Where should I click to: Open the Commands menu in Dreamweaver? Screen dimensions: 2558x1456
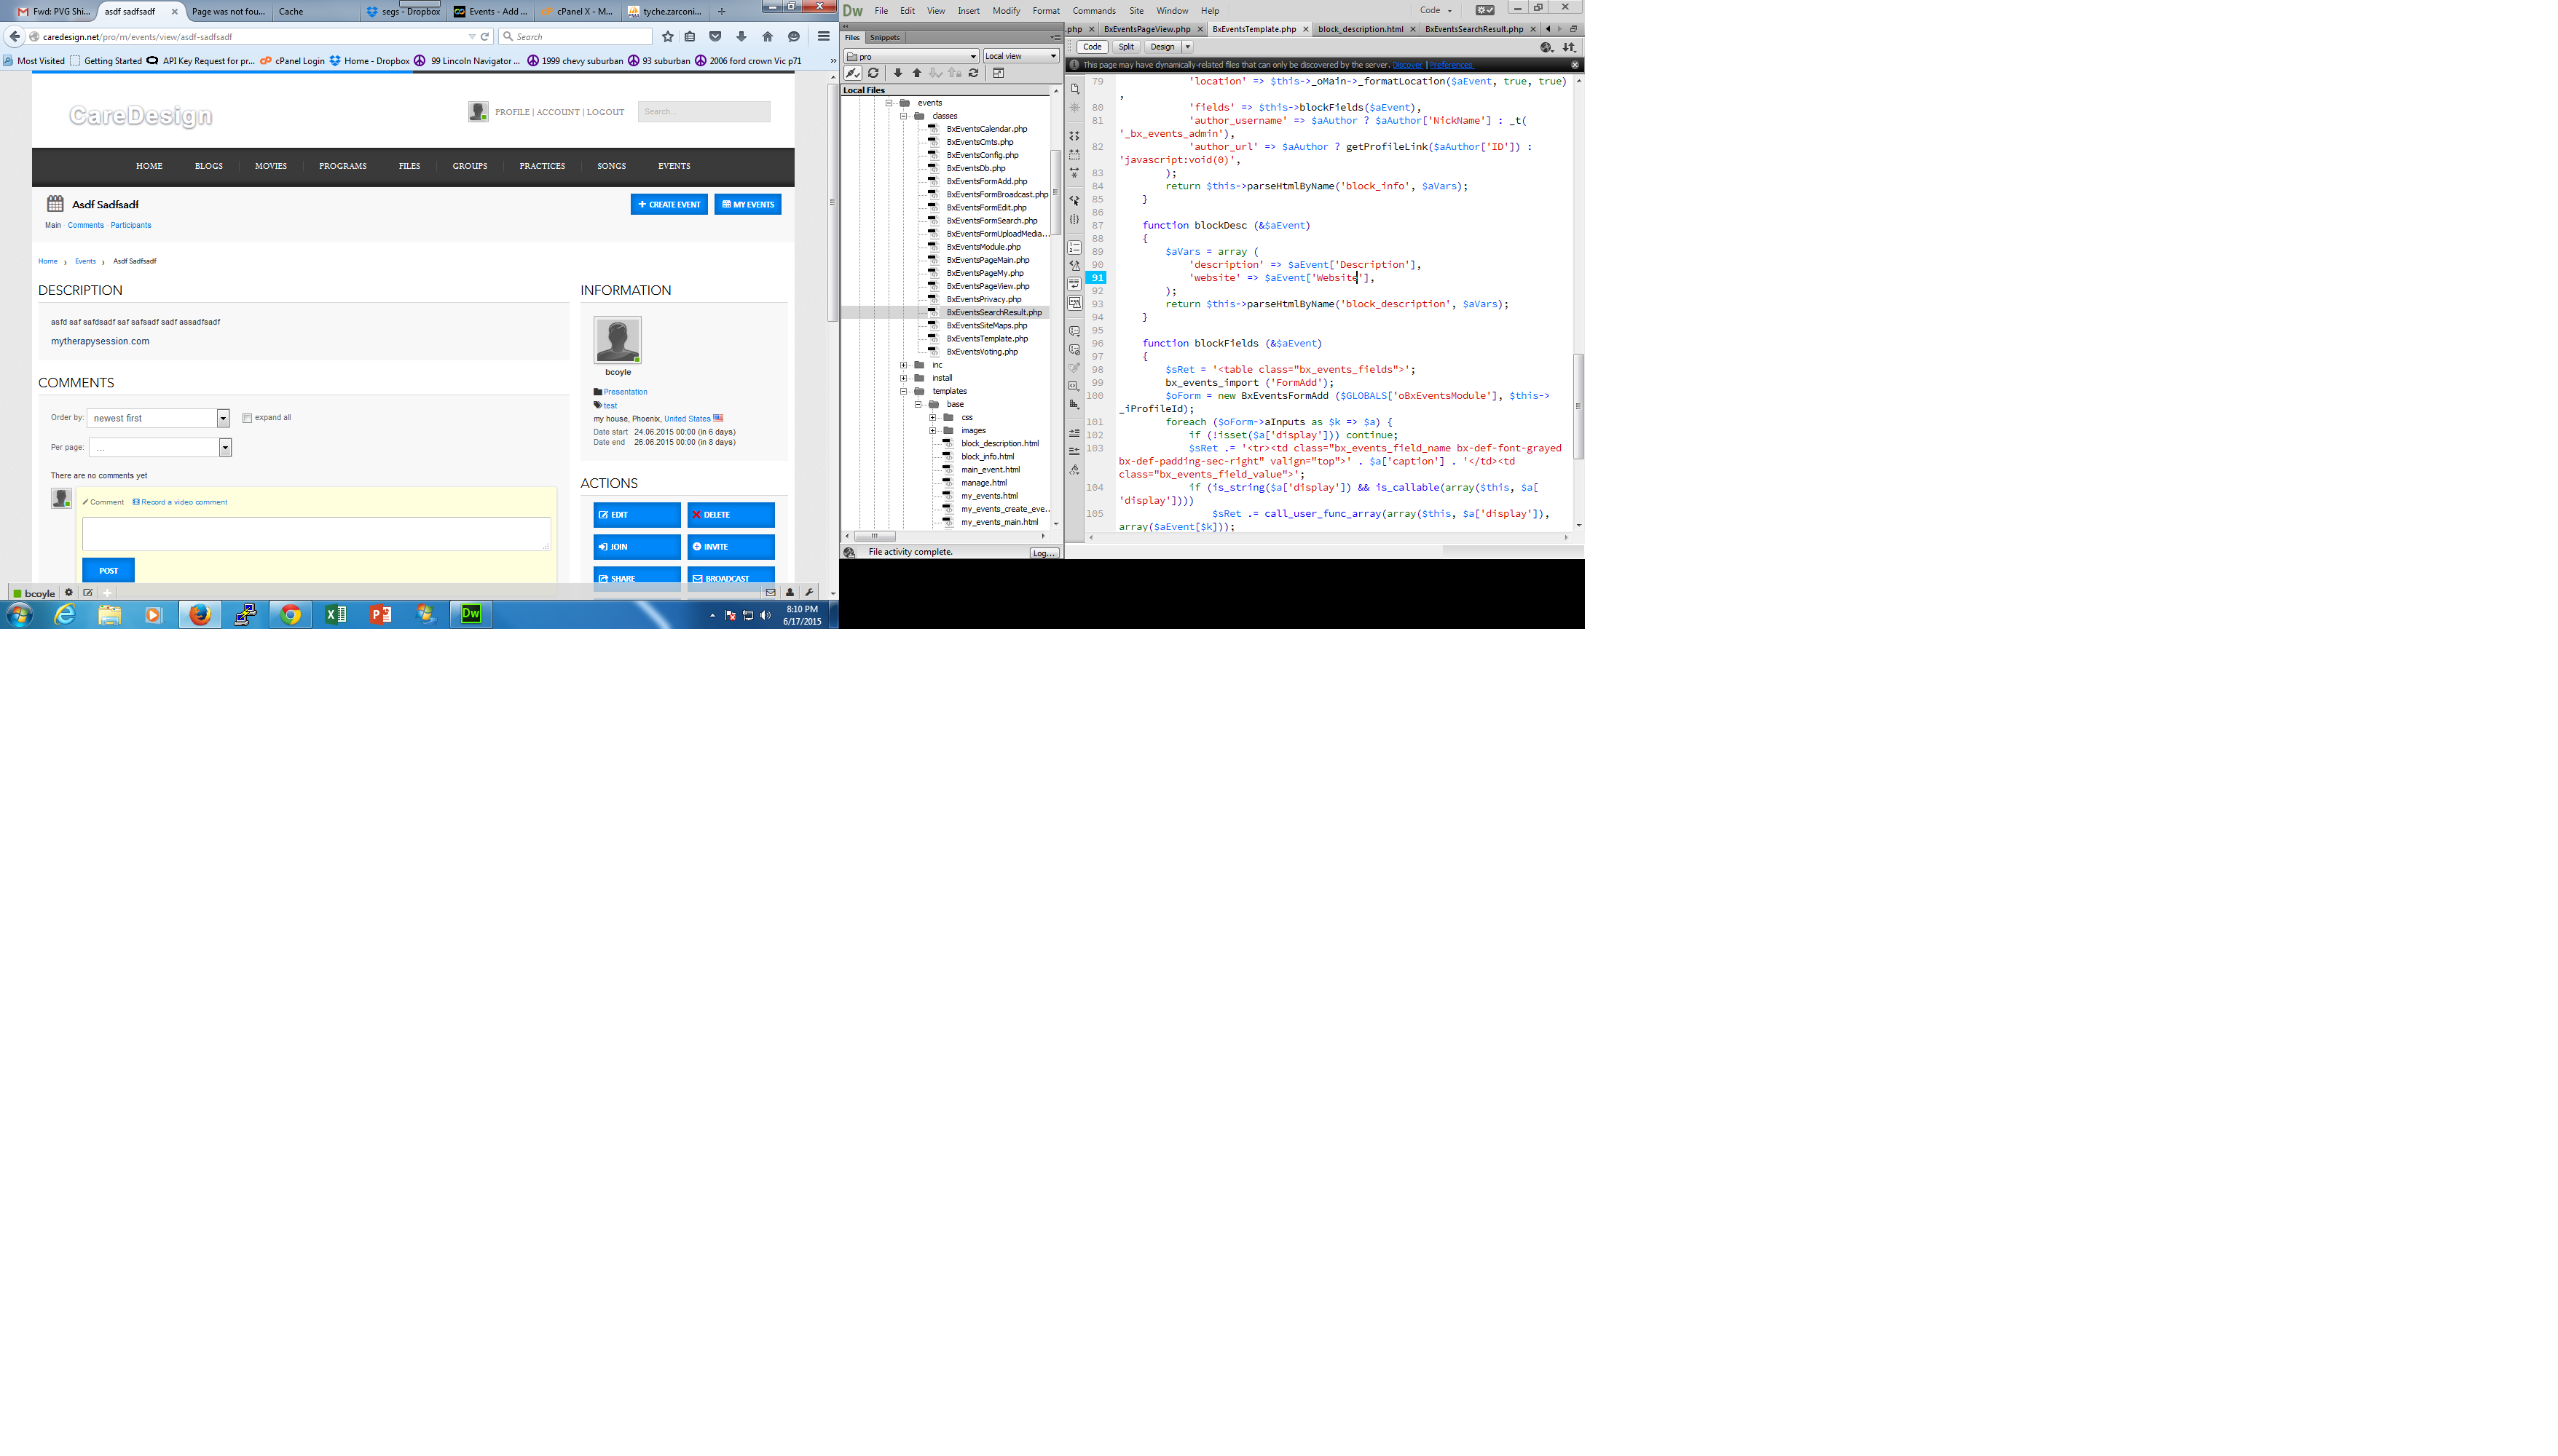coord(1093,11)
